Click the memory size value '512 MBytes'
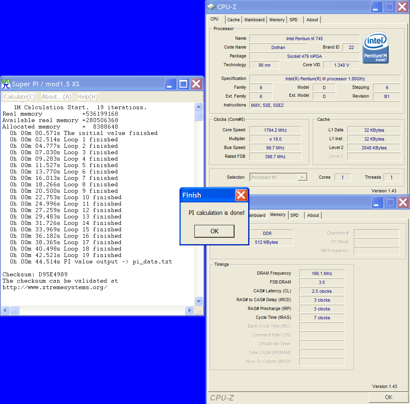Image resolution: width=410 pixels, height=404 pixels. tap(267, 242)
